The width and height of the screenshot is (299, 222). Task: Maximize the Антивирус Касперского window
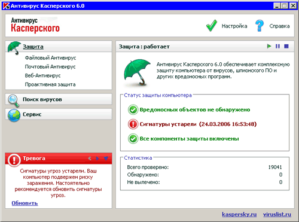[285, 6]
